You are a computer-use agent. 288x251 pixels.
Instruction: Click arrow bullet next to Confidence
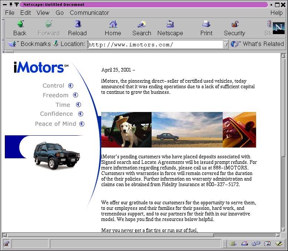point(81,114)
